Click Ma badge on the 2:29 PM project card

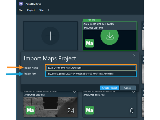tap(30, 110)
